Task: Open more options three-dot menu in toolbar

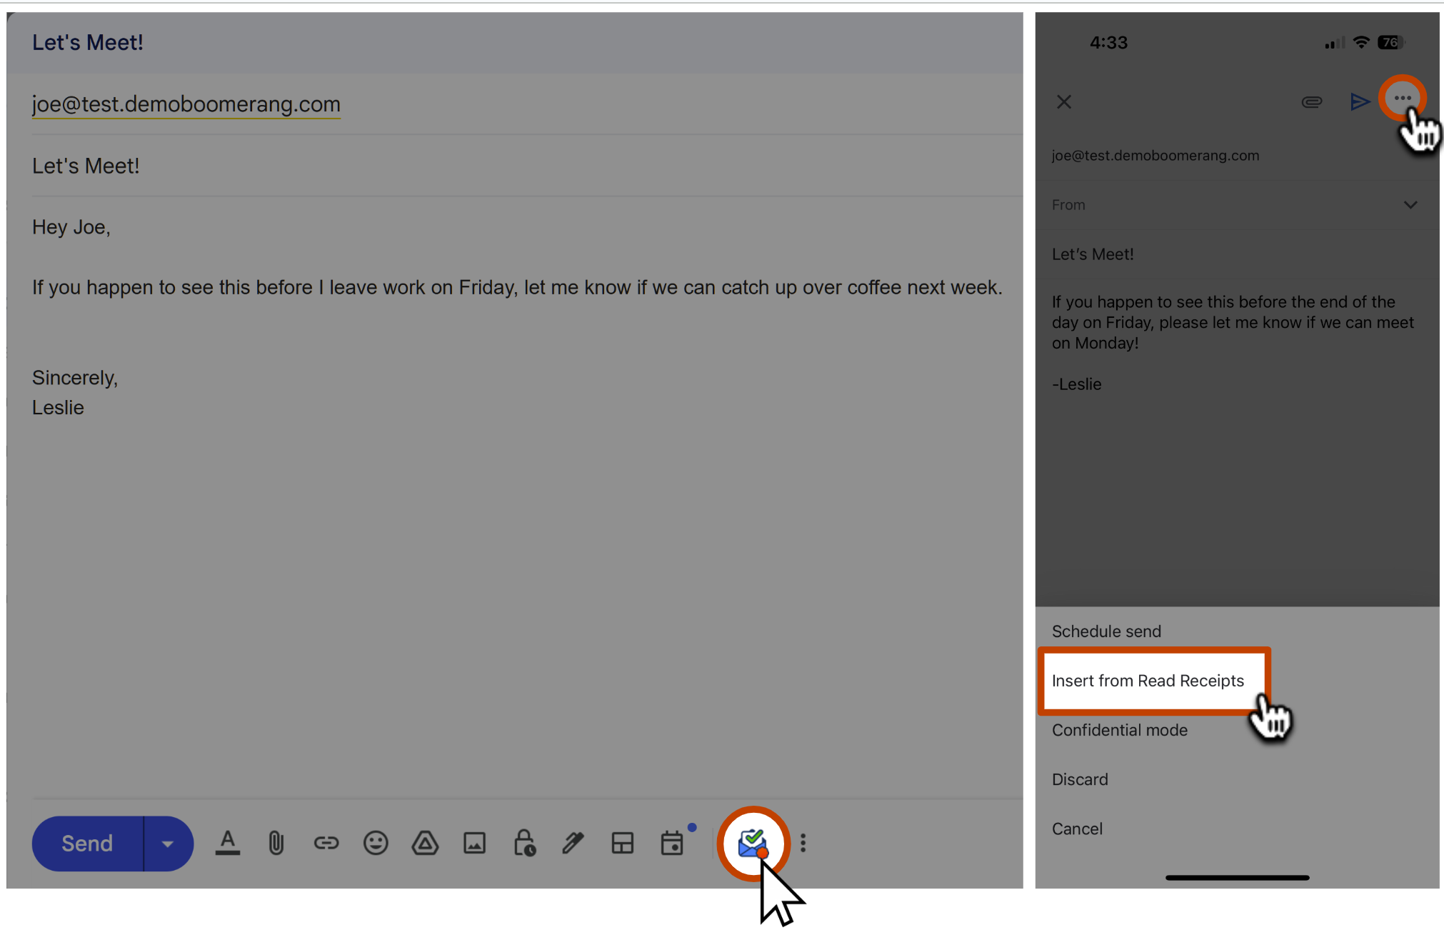Action: point(803,843)
